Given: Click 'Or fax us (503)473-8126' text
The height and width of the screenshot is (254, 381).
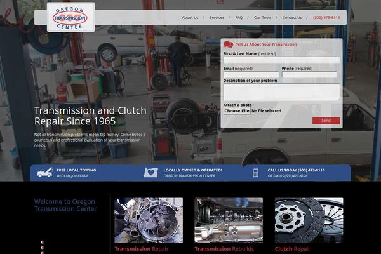Looking at the screenshot, I should tap(288, 176).
